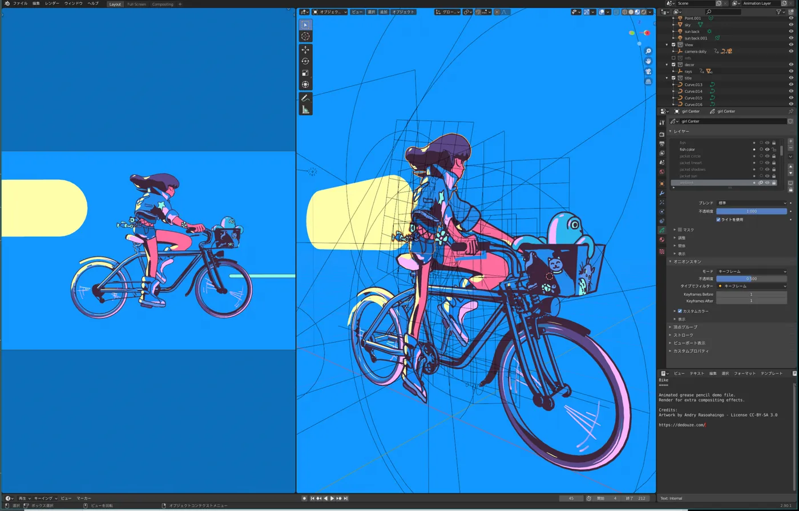Toggle camera view with the camera icon
Image resolution: width=799 pixels, height=511 pixels.
coord(648,71)
